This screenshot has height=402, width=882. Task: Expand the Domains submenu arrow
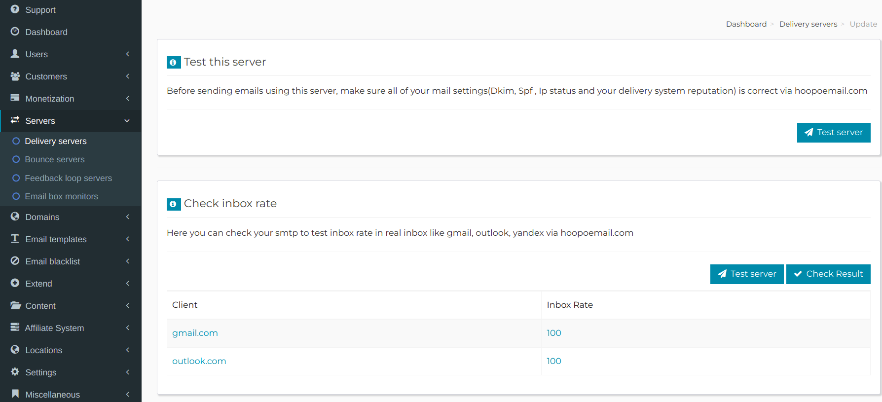(127, 217)
